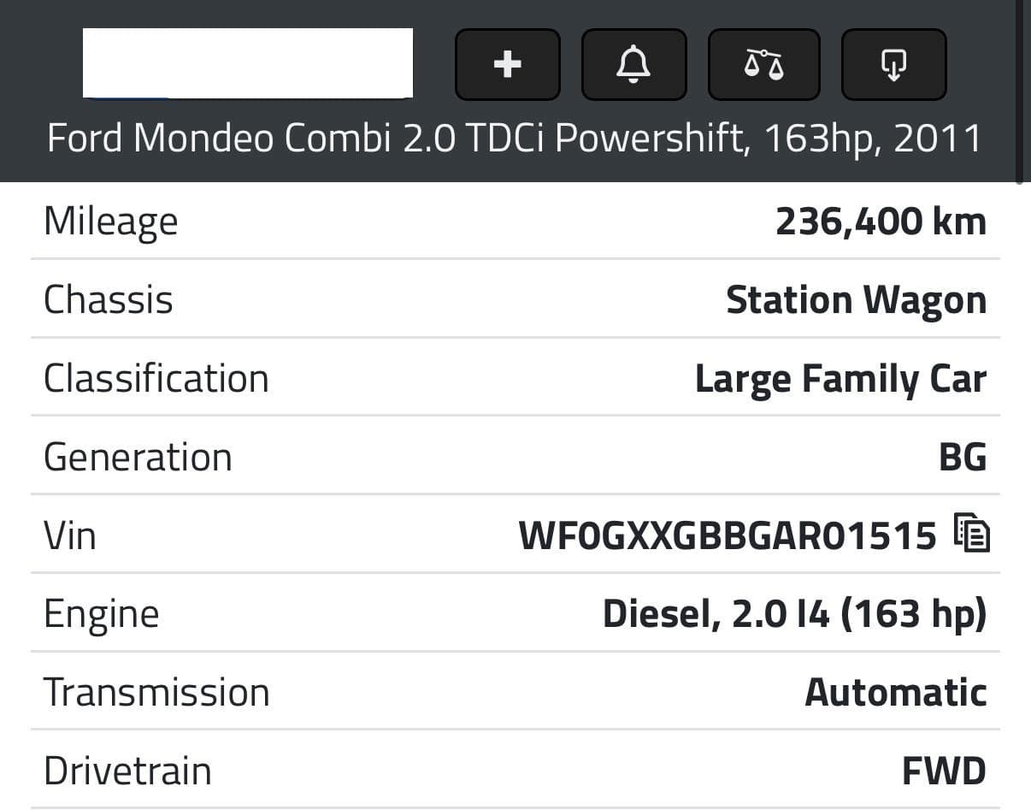Click the vertical scrollbar at right edge

(1019, 92)
